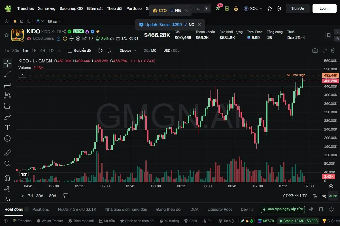Edit KIDO token info pencil icon
This screenshot has width=340, height=226.
(53, 32)
